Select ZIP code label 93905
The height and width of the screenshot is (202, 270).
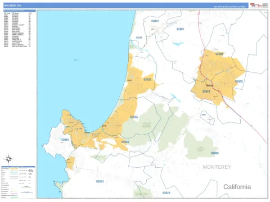(239, 81)
